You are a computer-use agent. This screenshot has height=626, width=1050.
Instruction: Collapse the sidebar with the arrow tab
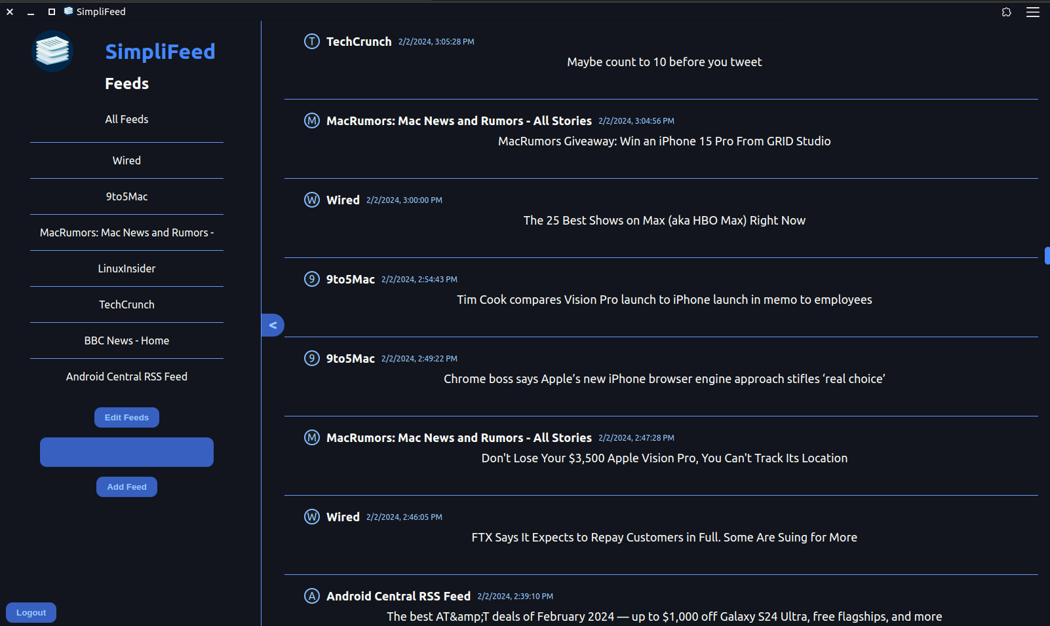(x=273, y=325)
